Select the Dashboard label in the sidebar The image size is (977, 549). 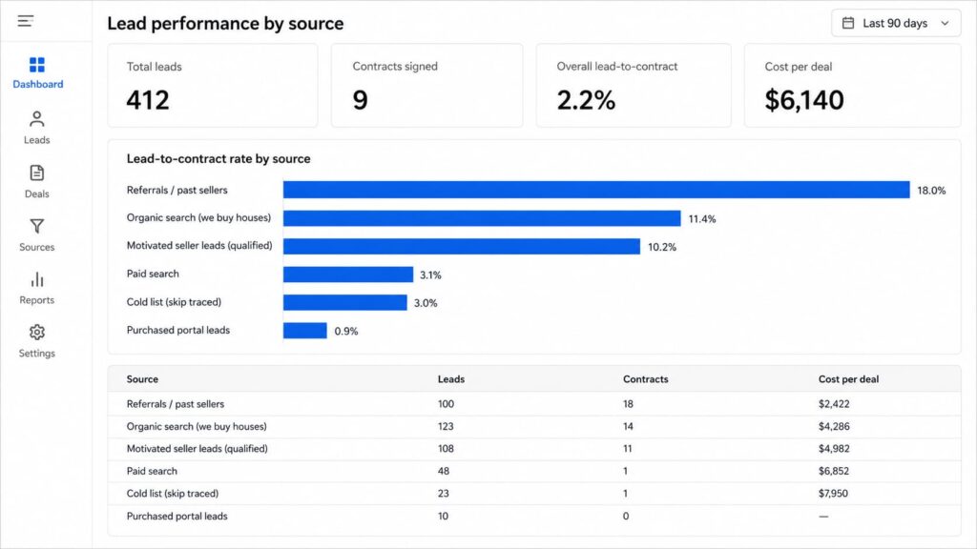pos(37,84)
